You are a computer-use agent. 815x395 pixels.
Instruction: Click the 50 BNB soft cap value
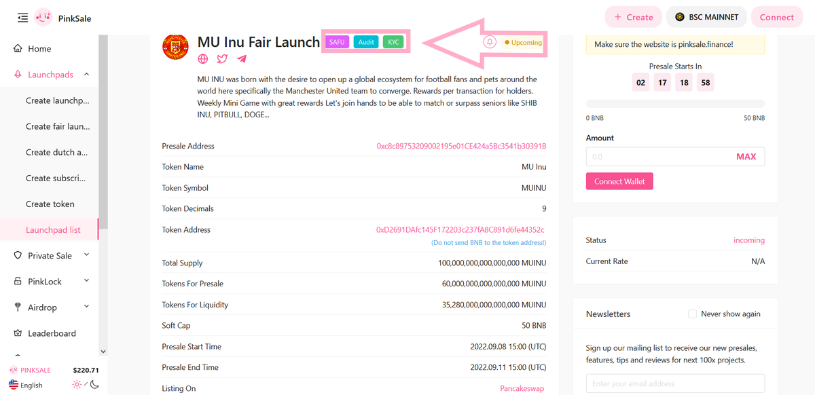[534, 326]
